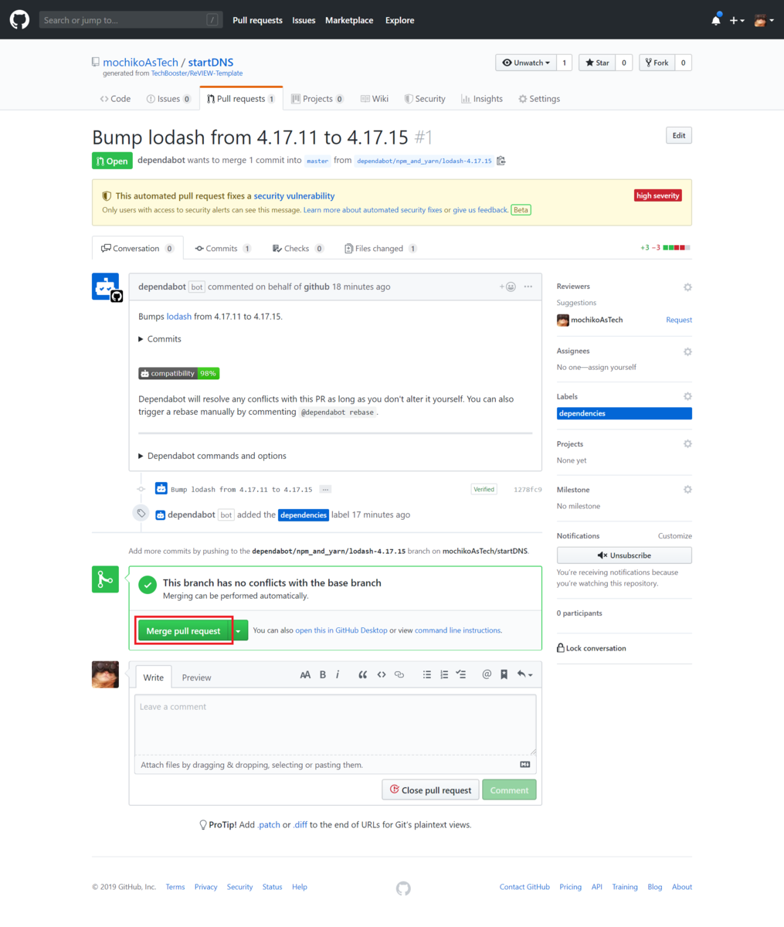Insert a link in comment editor
The width and height of the screenshot is (784, 927).
tap(399, 674)
